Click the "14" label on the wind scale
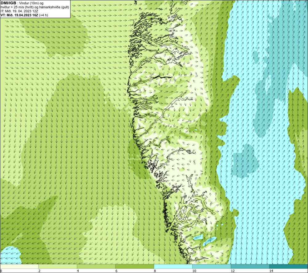Image resolution: width=308 pixels, height=273 pixels. (271, 271)
